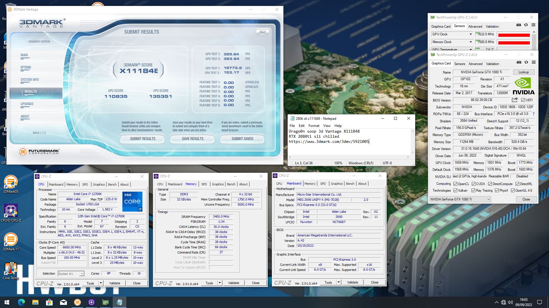Refresh GPU-Z data in the Graphics Card window
The height and width of the screenshot is (308, 549).
pyautogui.click(x=526, y=62)
